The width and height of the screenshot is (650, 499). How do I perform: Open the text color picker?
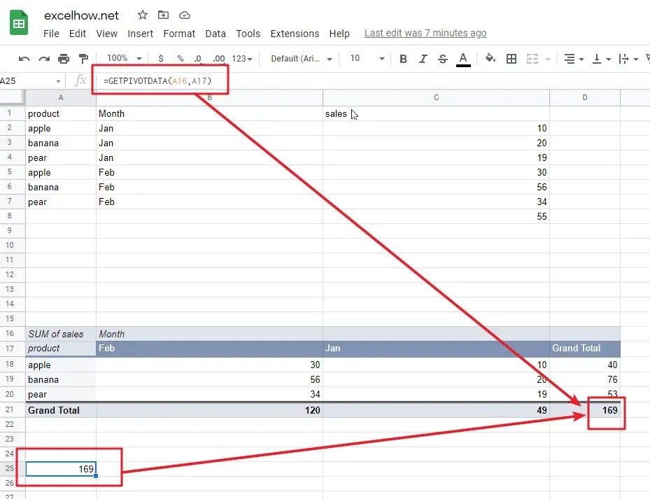(462, 59)
